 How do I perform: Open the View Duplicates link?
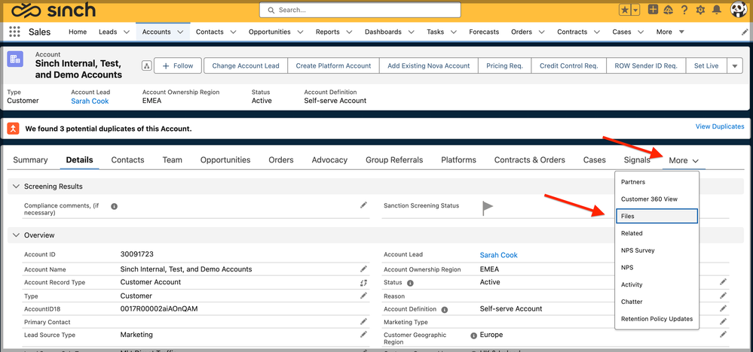tap(720, 126)
